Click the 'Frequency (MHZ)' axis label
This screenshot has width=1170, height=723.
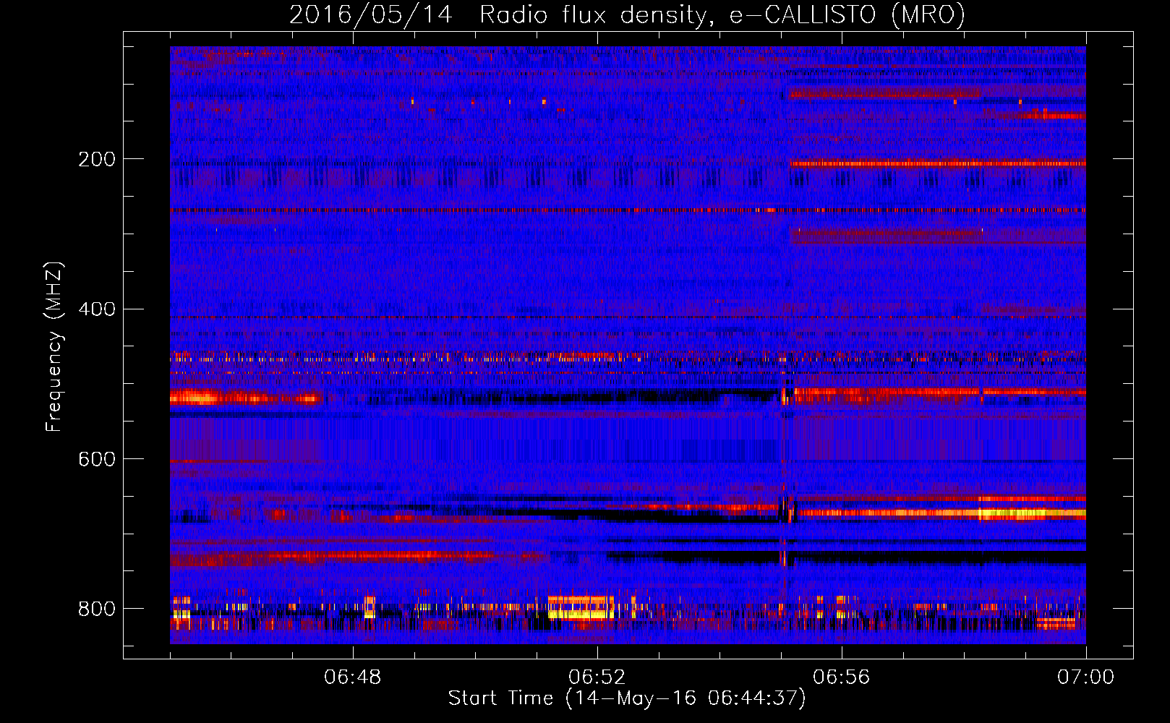pos(54,347)
